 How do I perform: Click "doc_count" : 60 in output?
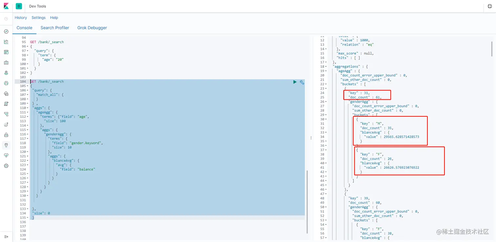(x=365, y=203)
